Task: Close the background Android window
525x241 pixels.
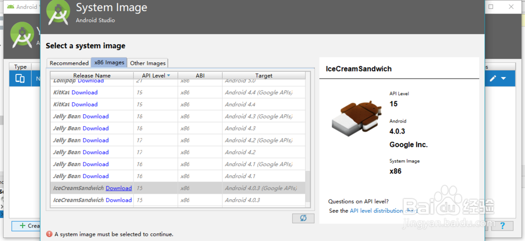Action: [x=511, y=6]
